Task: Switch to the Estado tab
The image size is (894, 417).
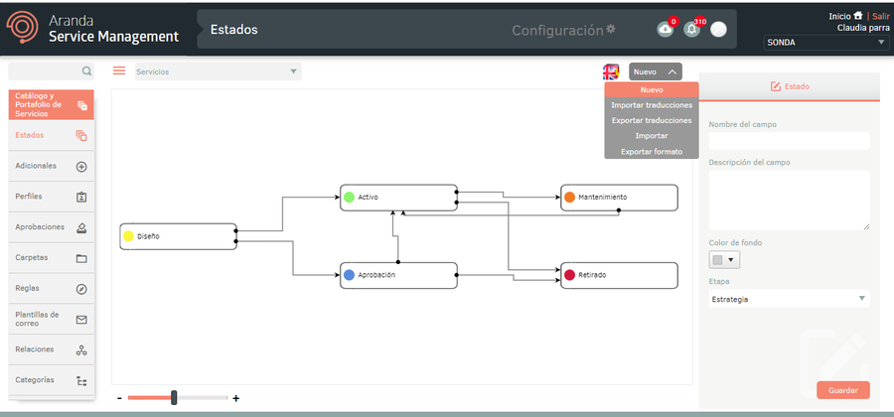Action: click(790, 86)
